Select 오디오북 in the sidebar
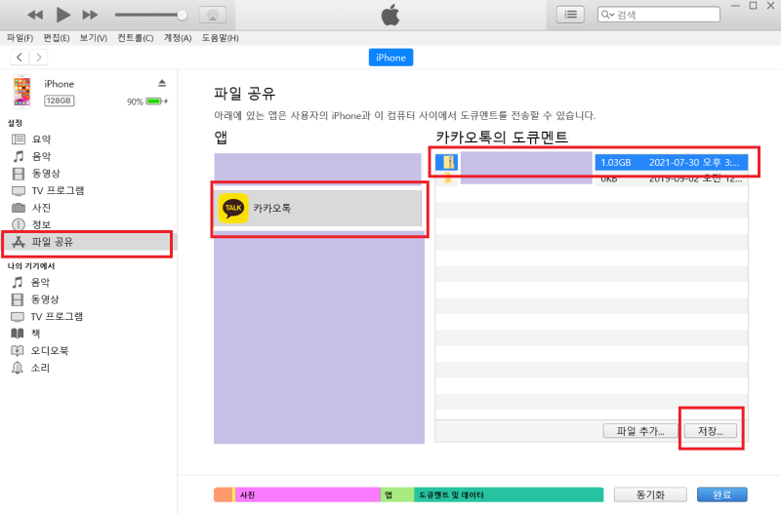Viewport: 781px width, 514px height. point(50,350)
